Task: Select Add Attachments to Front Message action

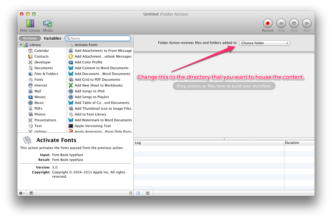Action: coord(100,51)
